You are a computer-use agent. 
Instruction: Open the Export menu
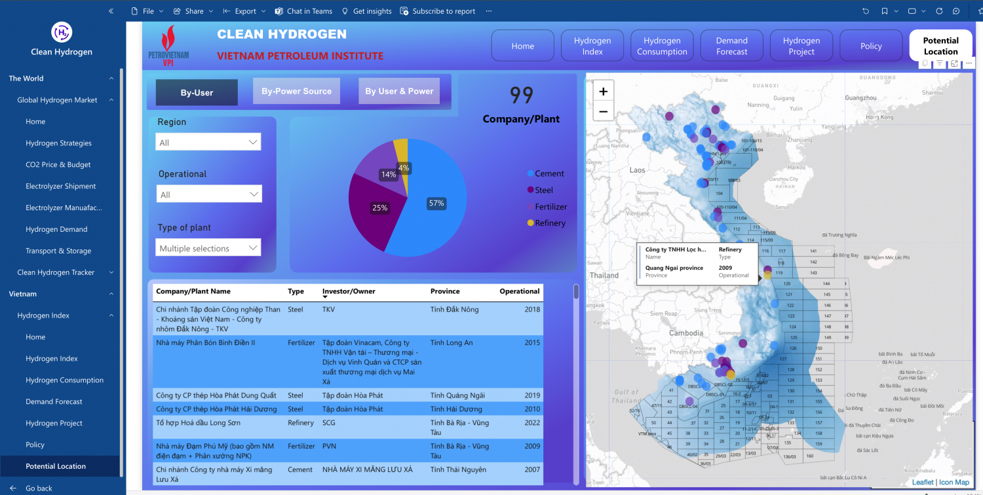pos(245,11)
